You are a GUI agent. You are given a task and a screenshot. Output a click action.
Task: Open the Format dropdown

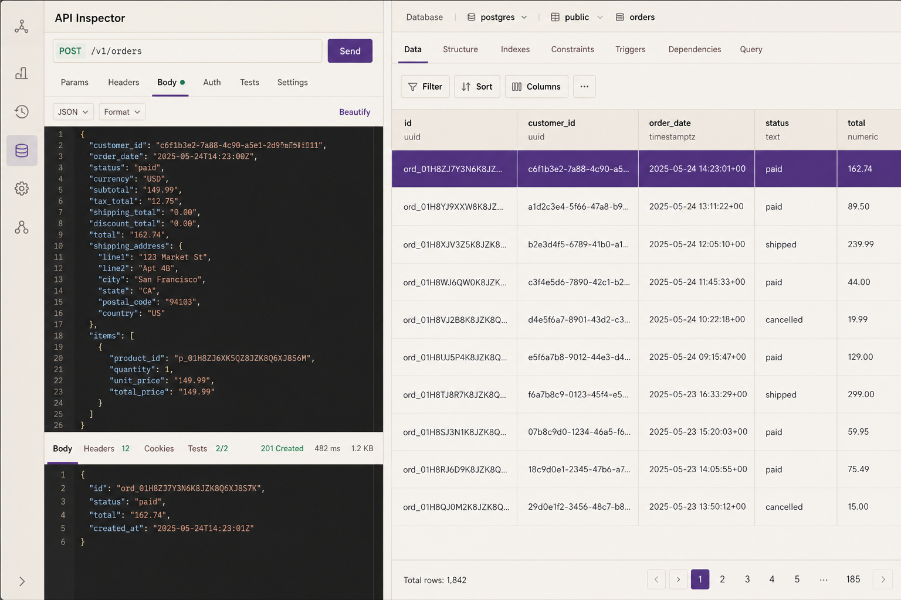tap(122, 112)
